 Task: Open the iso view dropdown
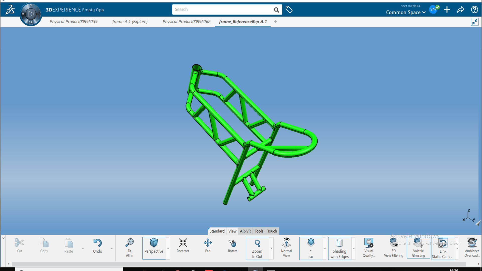[x=324, y=248]
